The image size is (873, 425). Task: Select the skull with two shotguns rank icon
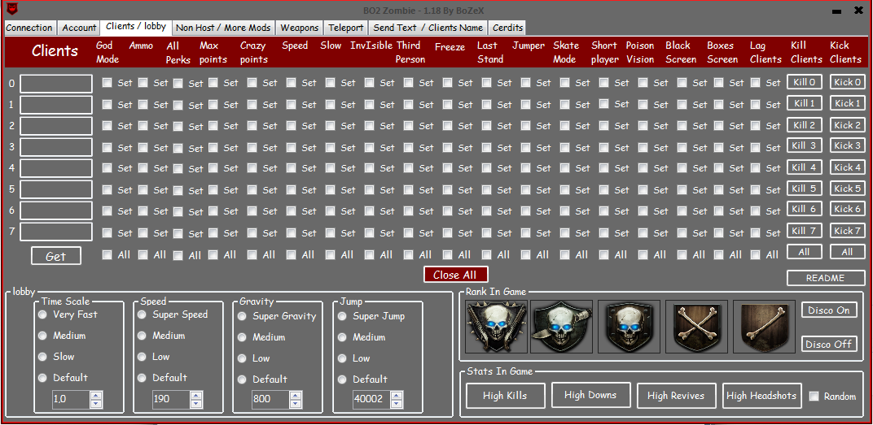(496, 327)
